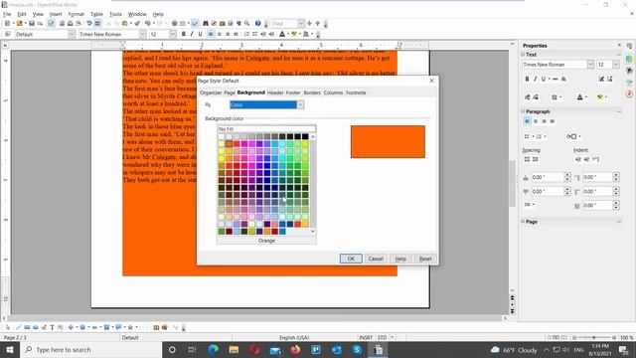Click the Windows Start button
The image size is (636, 358).
(x=10, y=349)
